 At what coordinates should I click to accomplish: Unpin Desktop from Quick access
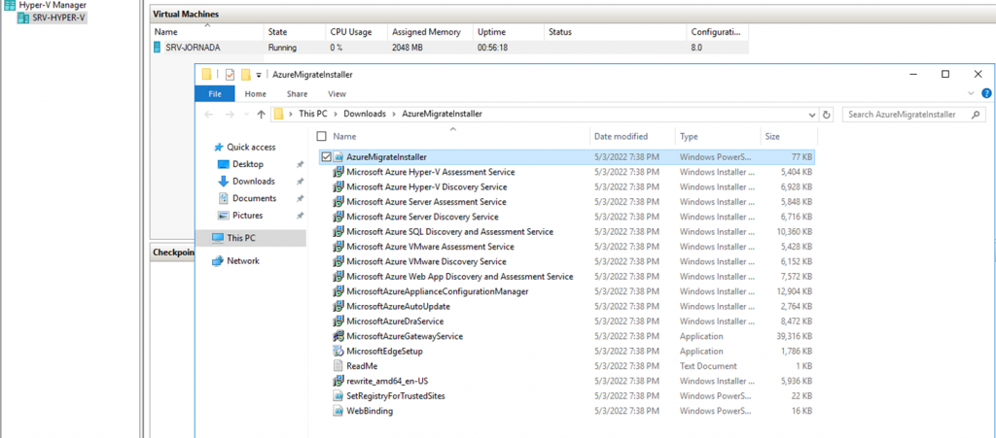tap(301, 164)
